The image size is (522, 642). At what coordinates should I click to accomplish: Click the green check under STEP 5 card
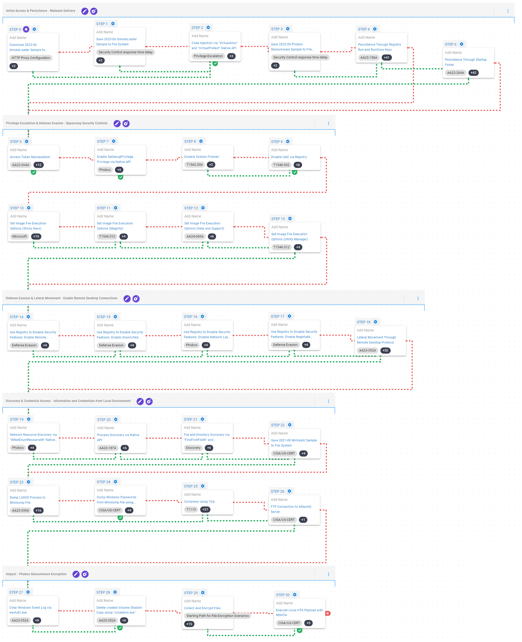coord(34,172)
